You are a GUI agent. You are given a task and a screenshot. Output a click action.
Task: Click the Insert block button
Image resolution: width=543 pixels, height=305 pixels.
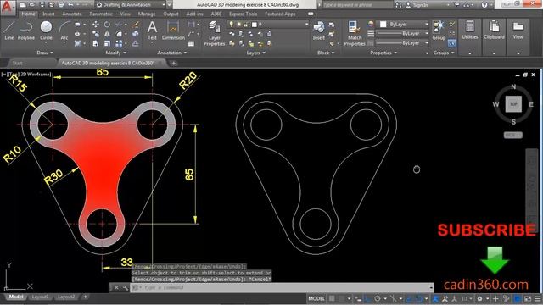pyautogui.click(x=319, y=30)
